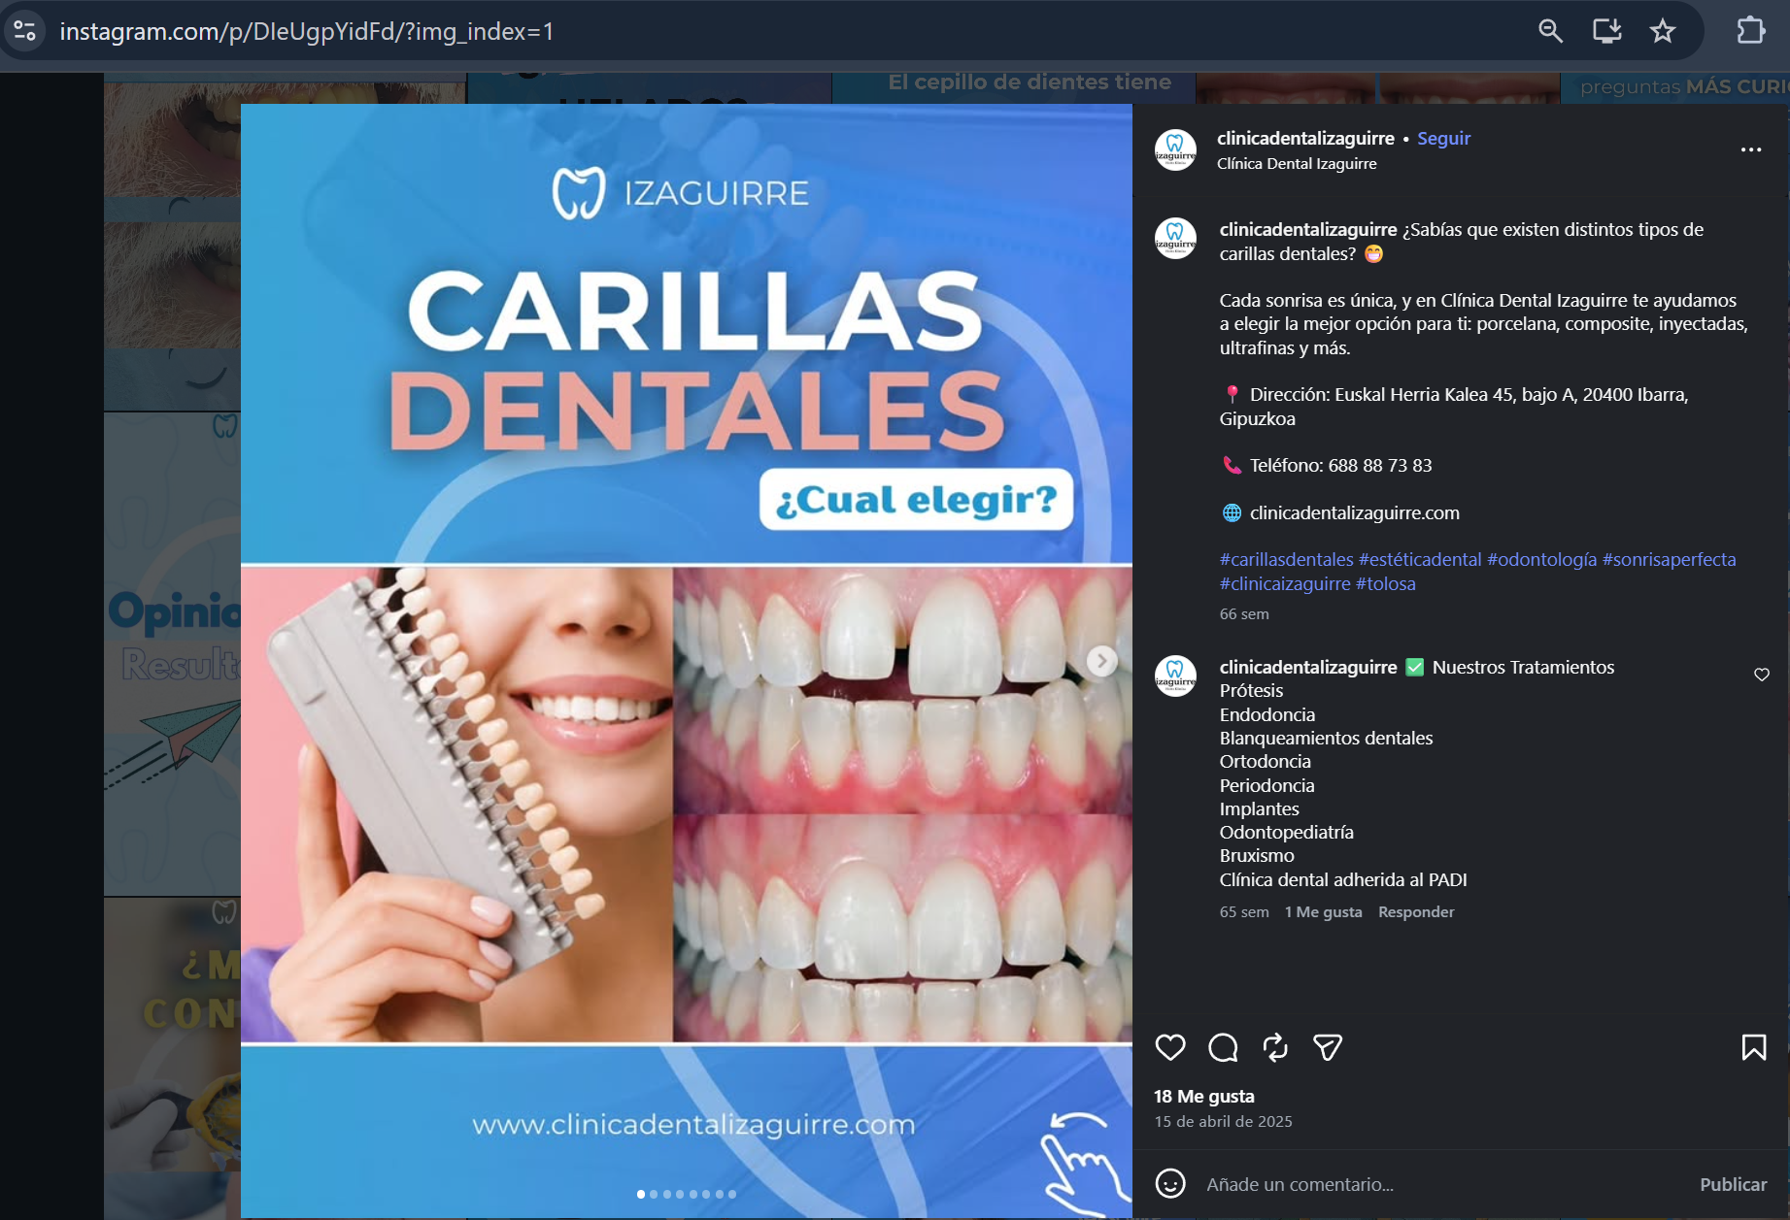Click the 15 de abril de 2025 date
The image size is (1790, 1220).
pos(1223,1122)
